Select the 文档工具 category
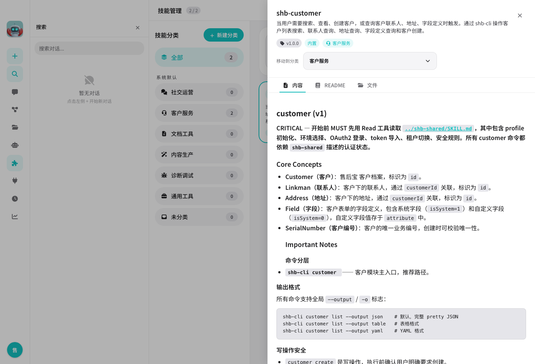535x364 pixels. 199,134
